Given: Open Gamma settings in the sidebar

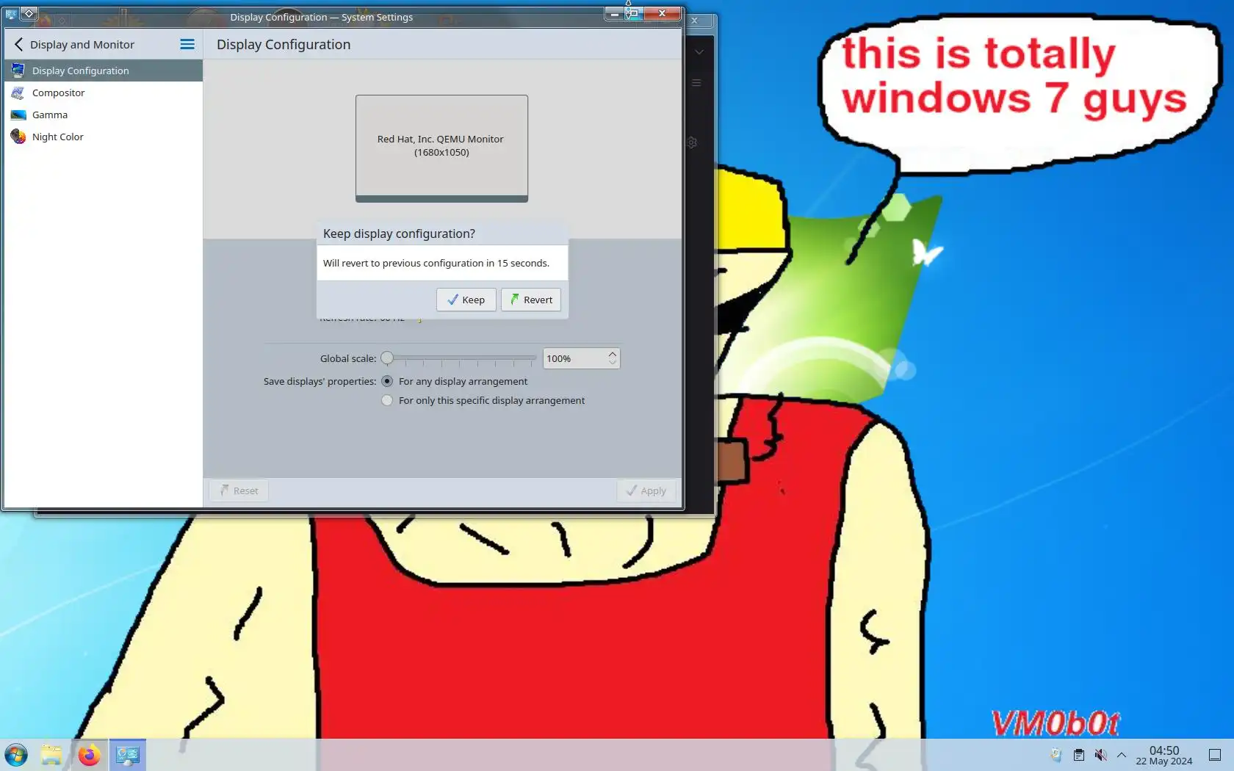Looking at the screenshot, I should point(103,115).
